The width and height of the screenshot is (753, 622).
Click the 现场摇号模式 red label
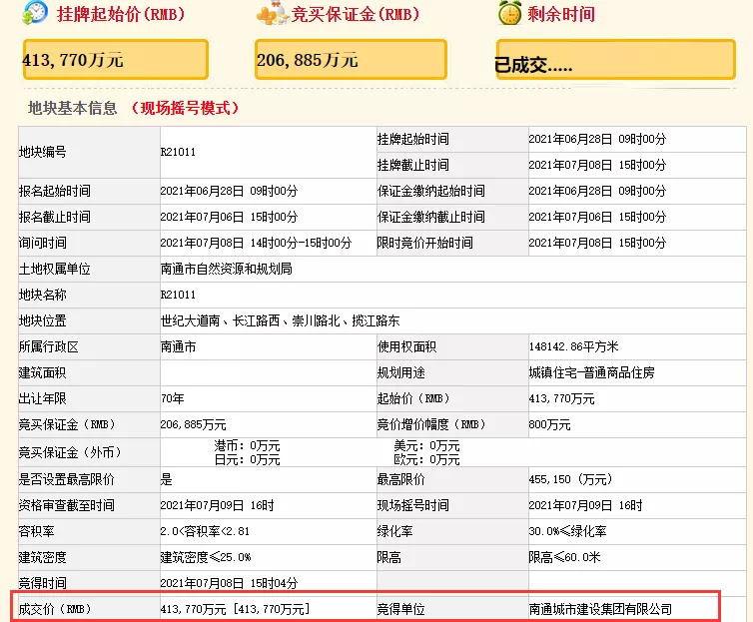185,108
